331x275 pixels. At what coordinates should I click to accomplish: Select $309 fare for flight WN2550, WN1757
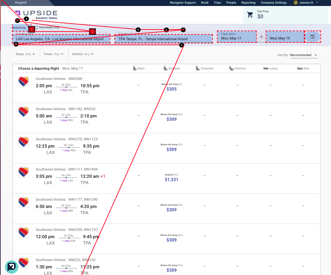click(x=171, y=238)
